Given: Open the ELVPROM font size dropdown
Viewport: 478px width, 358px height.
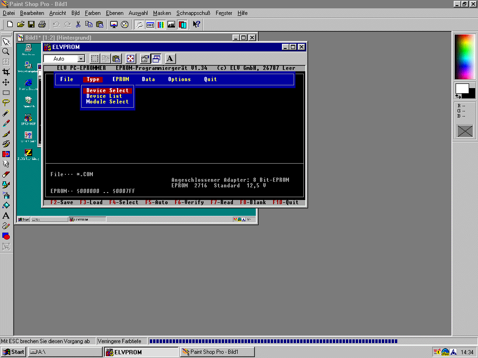Looking at the screenshot, I should point(81,58).
